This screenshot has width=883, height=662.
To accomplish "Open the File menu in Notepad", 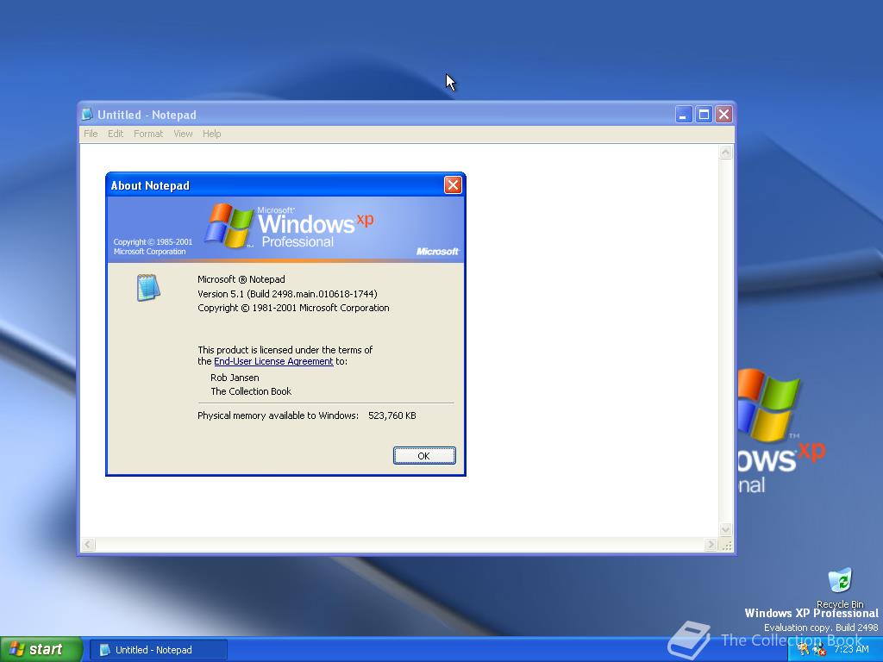I will pyautogui.click(x=91, y=134).
